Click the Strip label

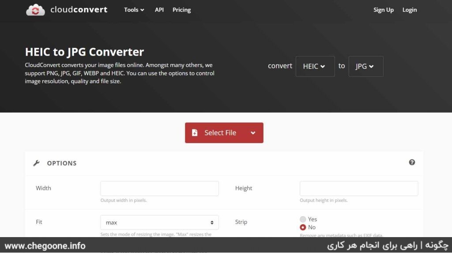[x=241, y=222]
